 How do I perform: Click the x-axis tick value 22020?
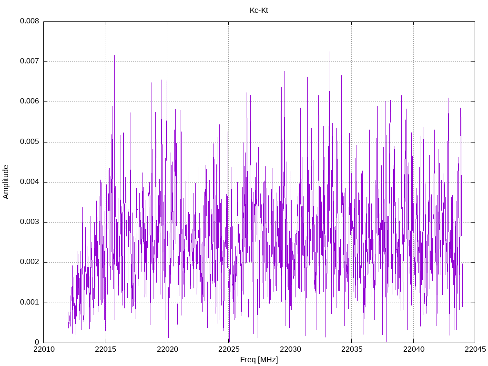click(167, 349)
